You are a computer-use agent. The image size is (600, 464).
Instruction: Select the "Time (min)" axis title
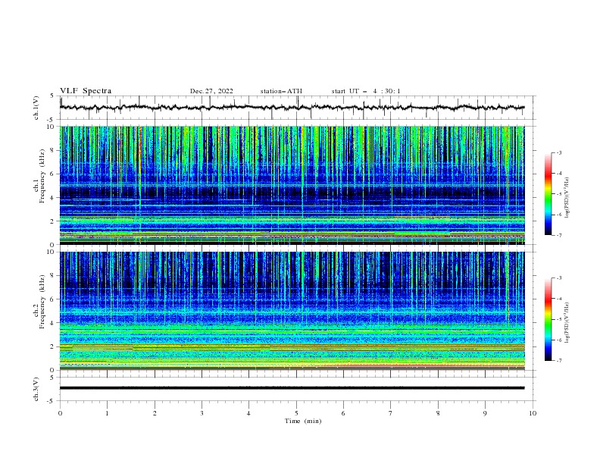303,421
